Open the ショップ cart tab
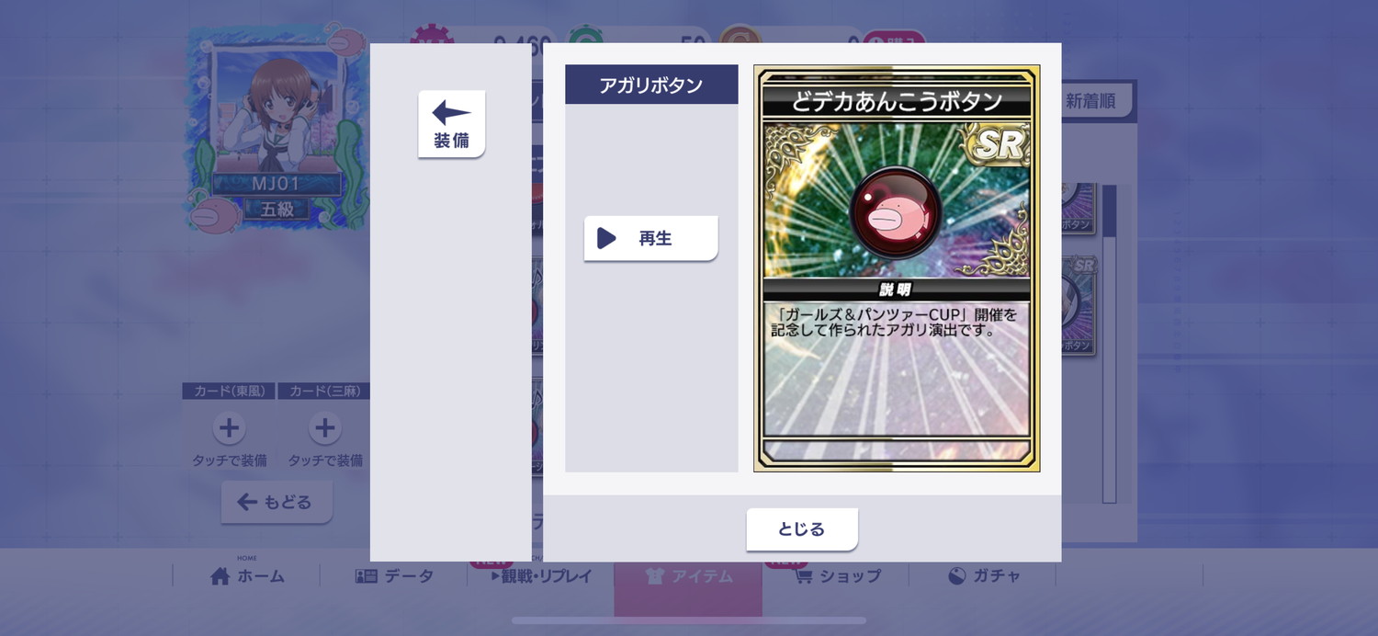This screenshot has height=636, width=1378. pyautogui.click(x=836, y=576)
